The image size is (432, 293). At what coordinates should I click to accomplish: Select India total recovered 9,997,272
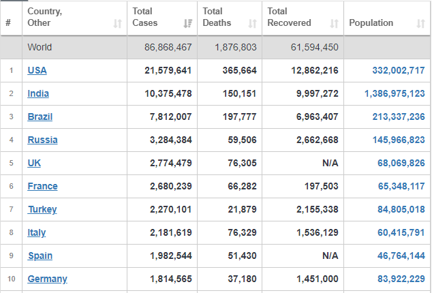317,93
